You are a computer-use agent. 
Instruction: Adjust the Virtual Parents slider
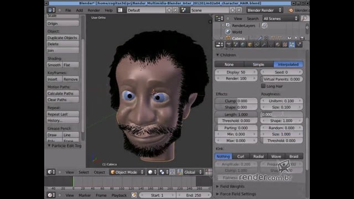[282, 79]
